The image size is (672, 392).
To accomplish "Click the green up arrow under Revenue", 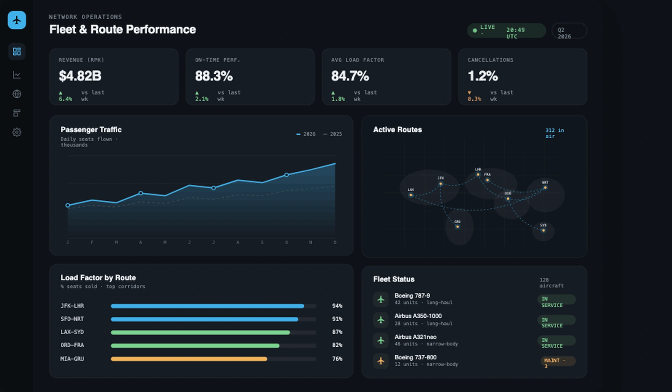I will coord(60,93).
